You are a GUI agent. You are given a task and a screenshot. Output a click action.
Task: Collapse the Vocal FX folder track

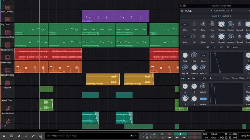click(2, 88)
